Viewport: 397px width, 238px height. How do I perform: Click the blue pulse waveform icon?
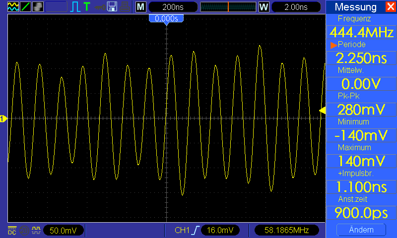[x=75, y=7]
